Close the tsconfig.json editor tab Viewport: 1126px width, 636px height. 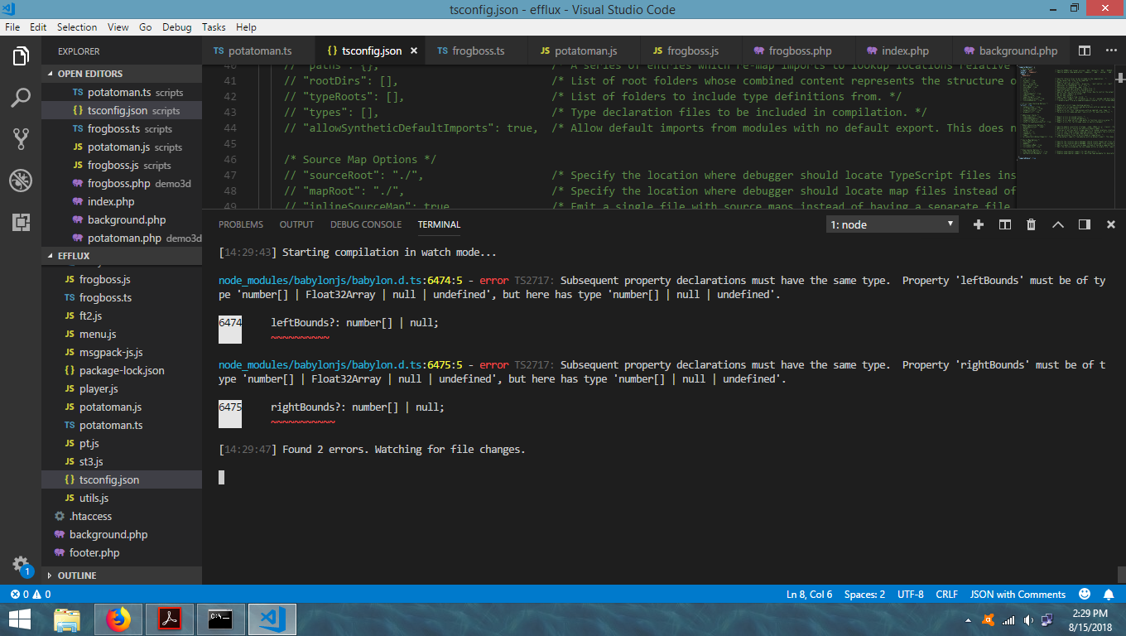point(414,51)
